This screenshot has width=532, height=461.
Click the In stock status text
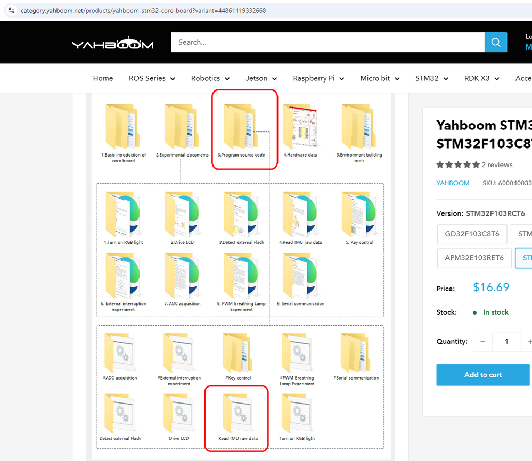[496, 312]
